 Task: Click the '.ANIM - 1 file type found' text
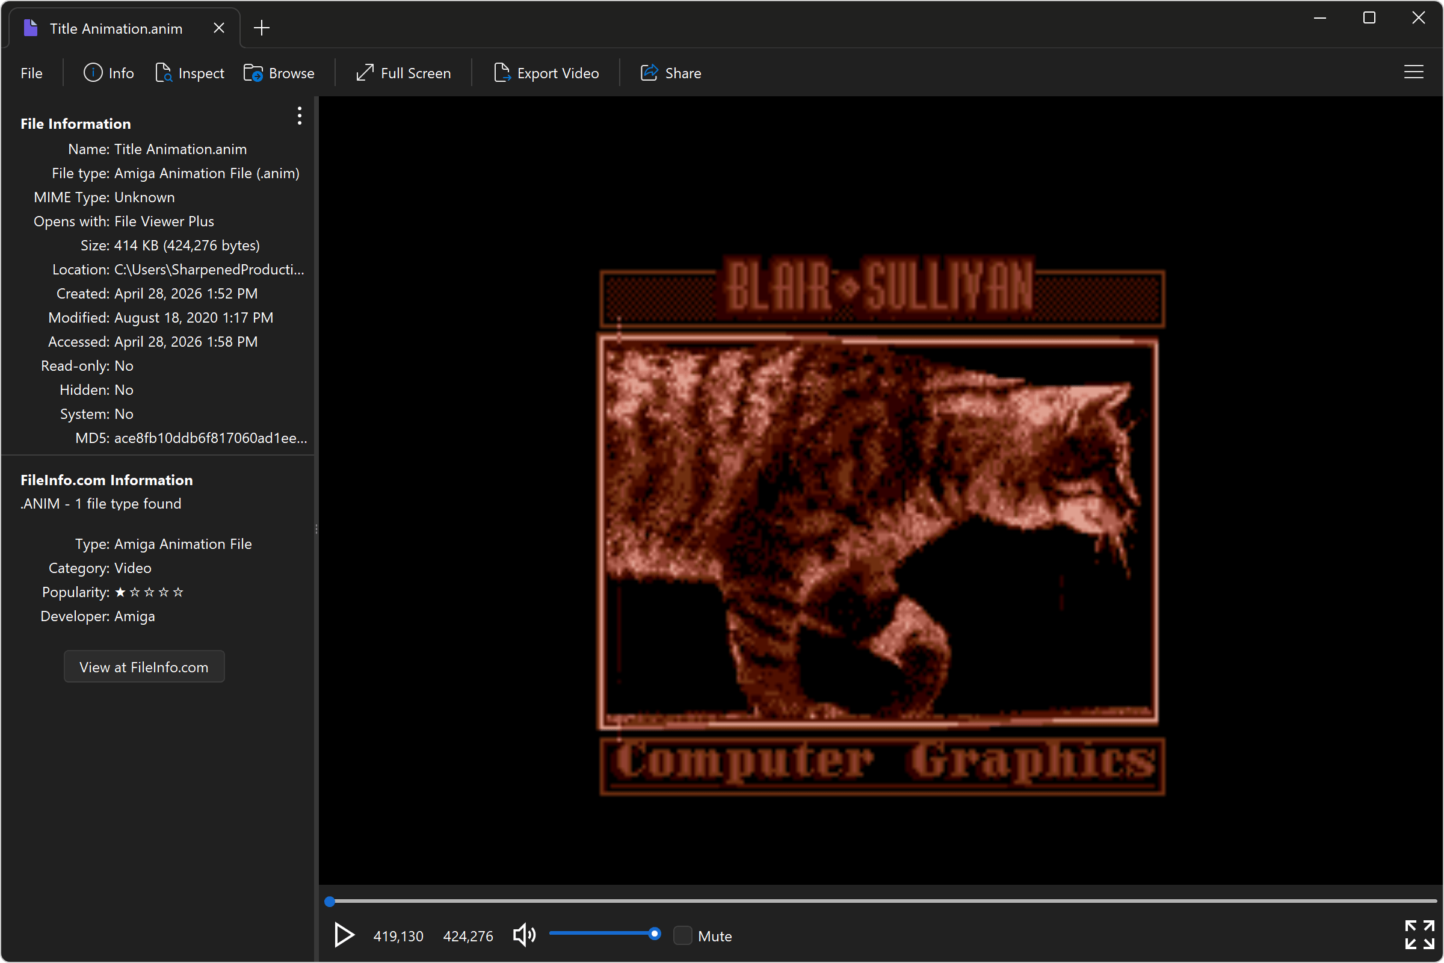pos(100,504)
